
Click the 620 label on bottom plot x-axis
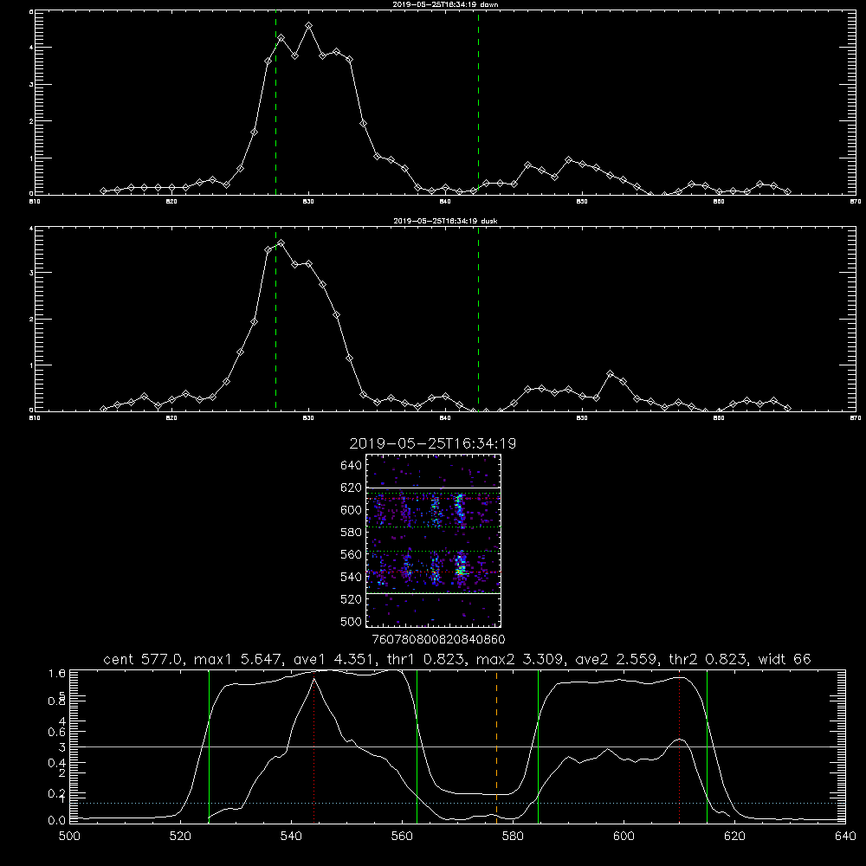pyautogui.click(x=734, y=836)
